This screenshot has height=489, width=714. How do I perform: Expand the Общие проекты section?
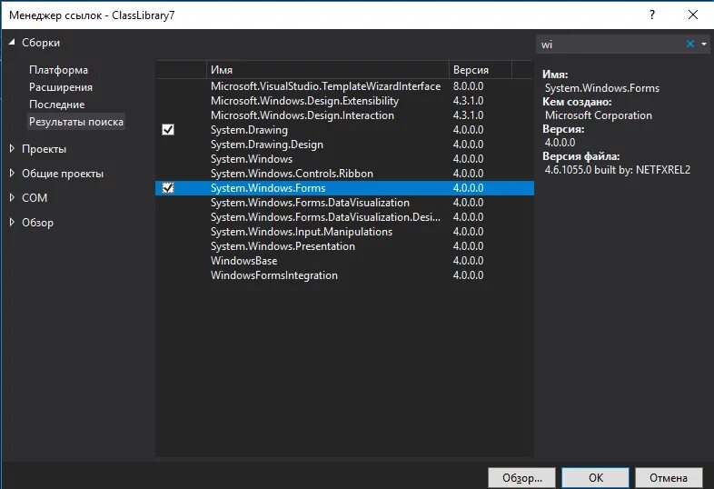[x=12, y=174]
